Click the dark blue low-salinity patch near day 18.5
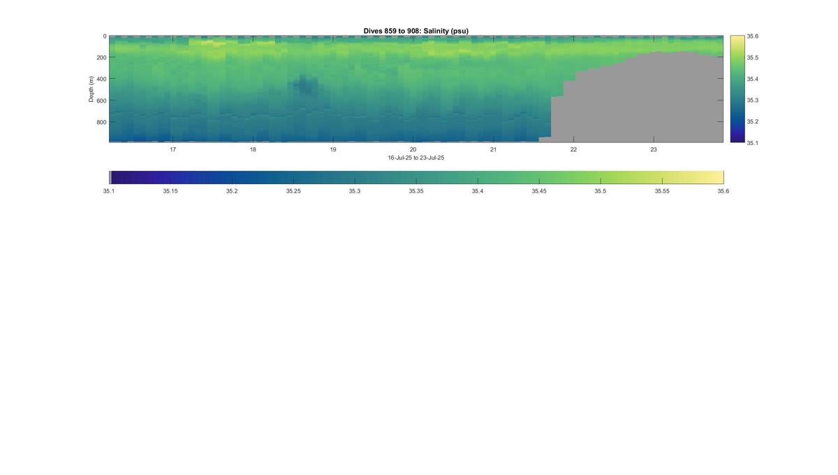The width and height of the screenshot is (838, 475). (306, 86)
